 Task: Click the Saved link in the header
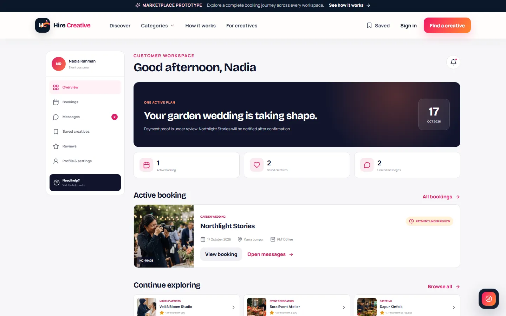pyautogui.click(x=378, y=26)
